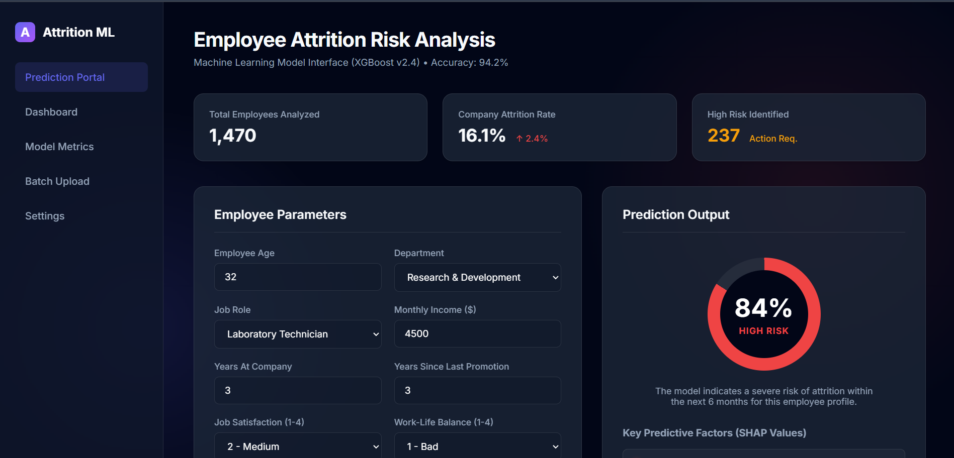Click the High Risk Identified count 237
This screenshot has width=954, height=458.
click(x=723, y=136)
